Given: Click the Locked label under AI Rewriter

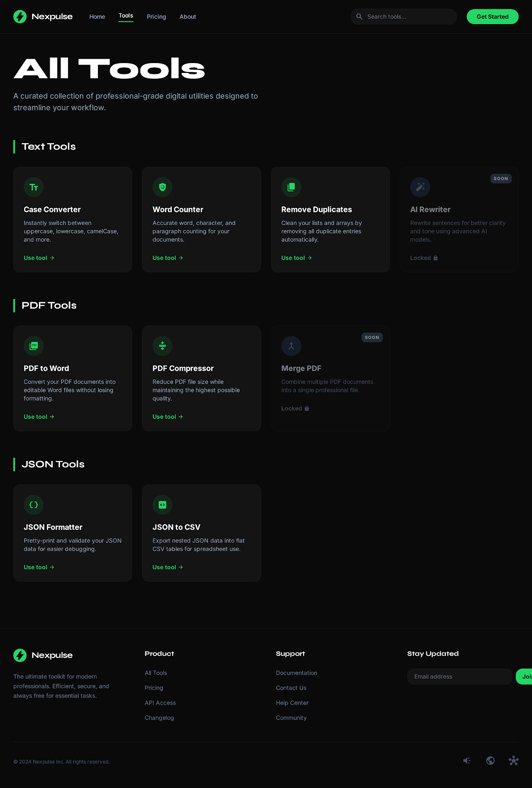Looking at the screenshot, I should click(x=421, y=258).
